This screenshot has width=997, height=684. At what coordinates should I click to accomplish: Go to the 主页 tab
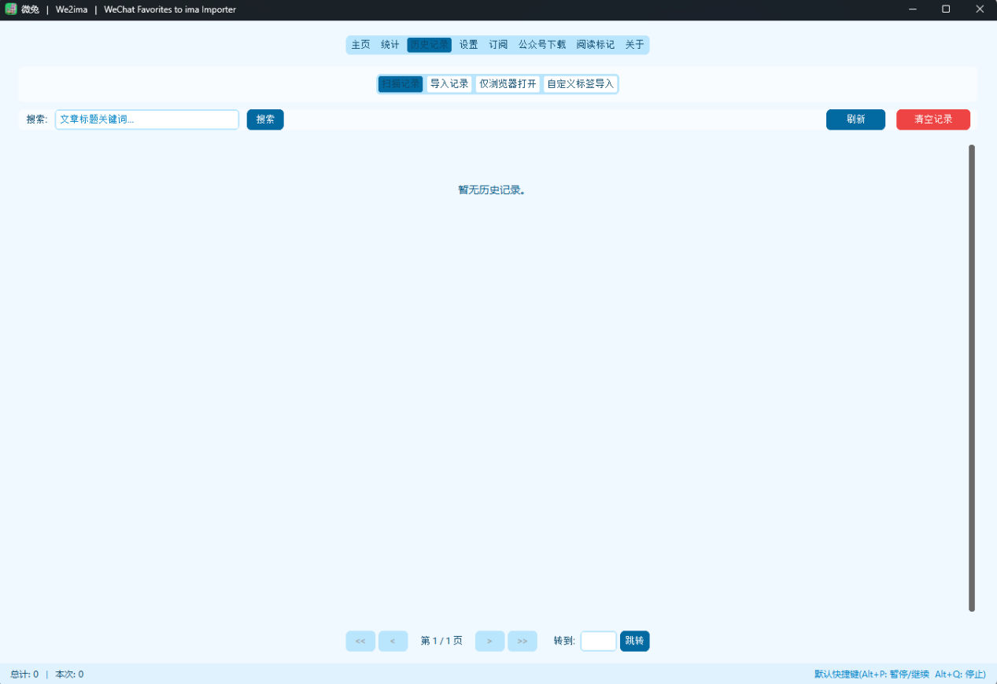pos(360,45)
